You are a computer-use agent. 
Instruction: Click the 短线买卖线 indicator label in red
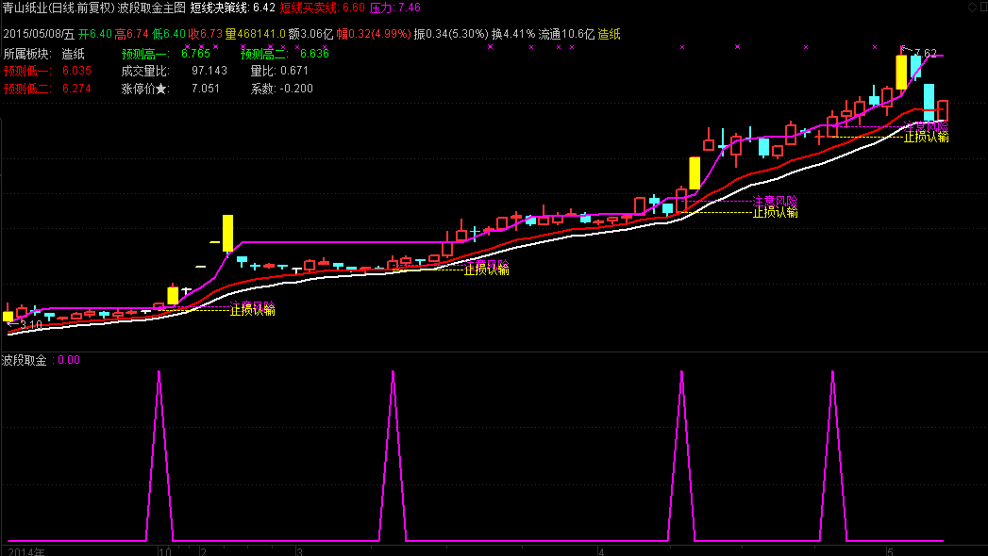309,8
